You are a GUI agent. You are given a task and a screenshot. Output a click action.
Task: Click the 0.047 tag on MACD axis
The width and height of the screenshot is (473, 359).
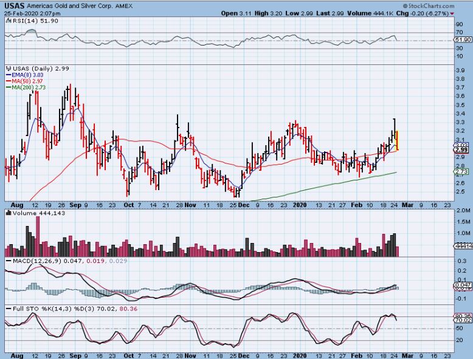pos(463,285)
